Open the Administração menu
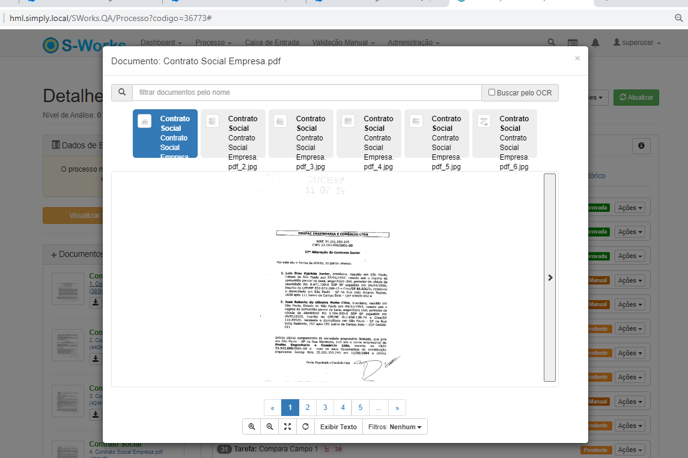This screenshot has height=458, width=688. click(x=414, y=43)
